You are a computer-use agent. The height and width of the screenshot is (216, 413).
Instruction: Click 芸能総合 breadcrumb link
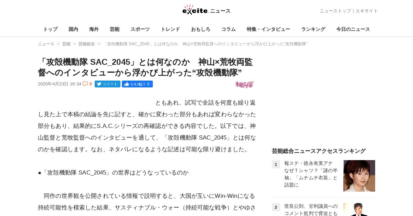(x=87, y=44)
